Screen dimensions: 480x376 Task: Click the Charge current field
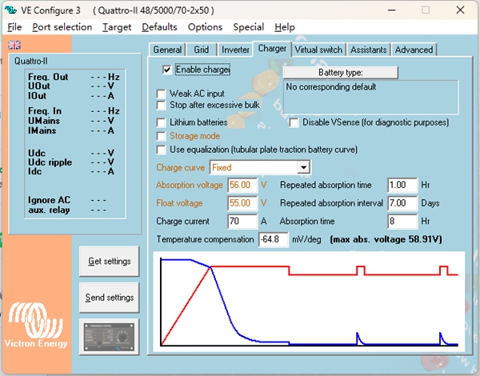pyautogui.click(x=242, y=221)
